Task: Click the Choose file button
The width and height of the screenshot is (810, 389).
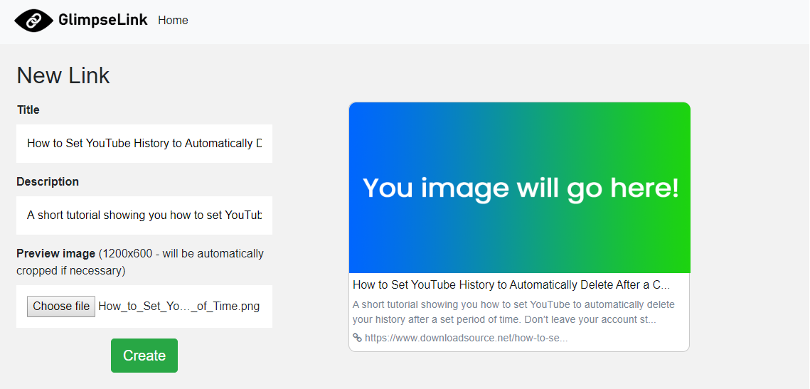Action: click(x=61, y=307)
